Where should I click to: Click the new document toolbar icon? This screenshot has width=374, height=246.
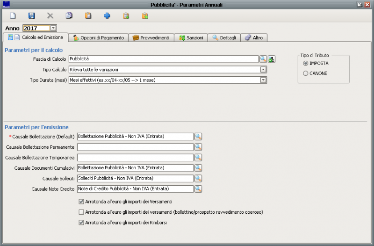[13, 16]
